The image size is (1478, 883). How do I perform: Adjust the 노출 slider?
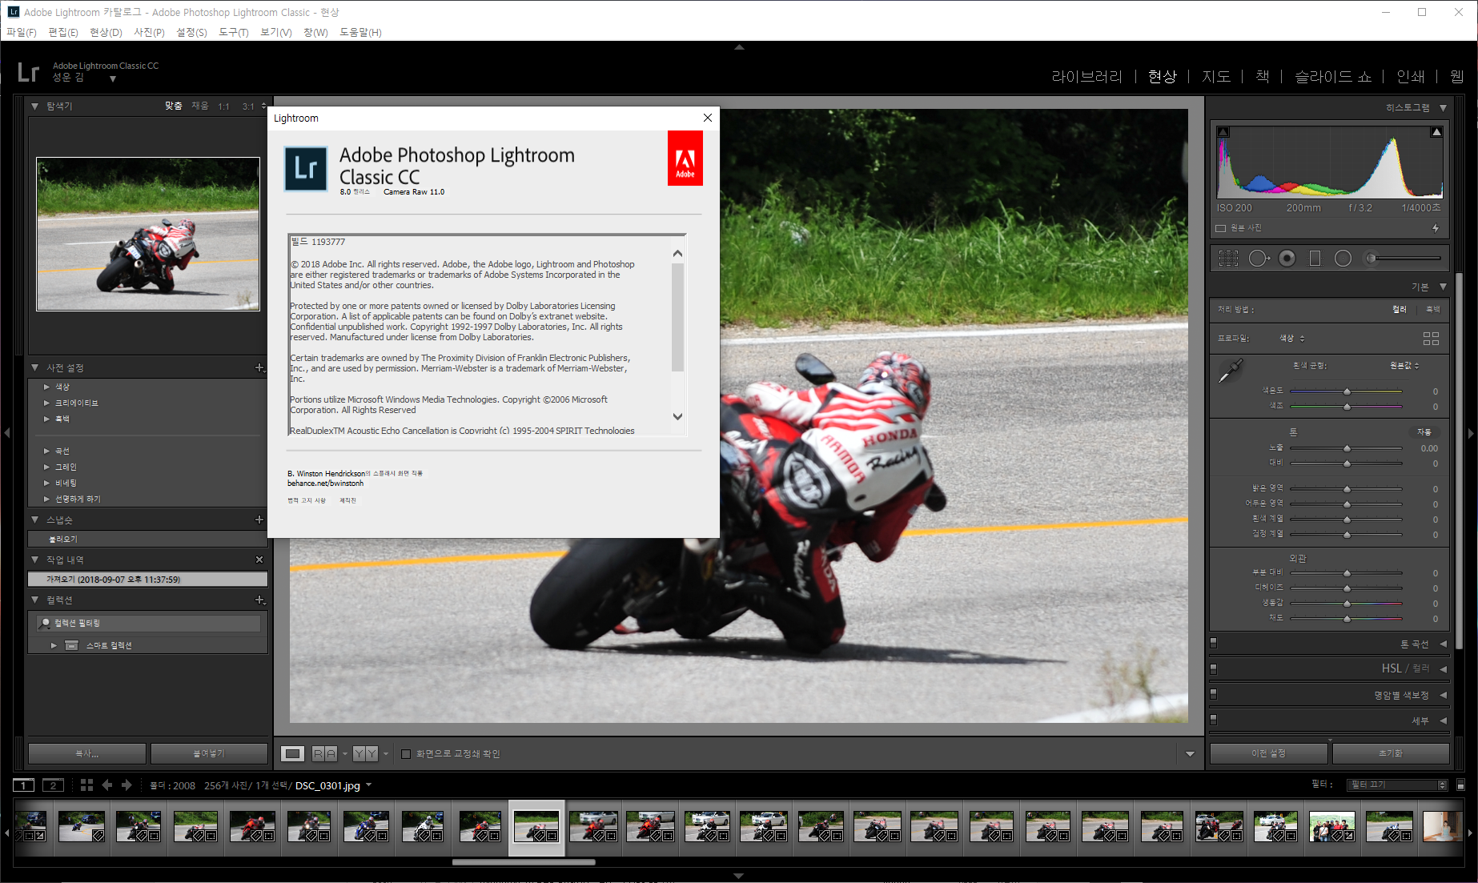1347,448
